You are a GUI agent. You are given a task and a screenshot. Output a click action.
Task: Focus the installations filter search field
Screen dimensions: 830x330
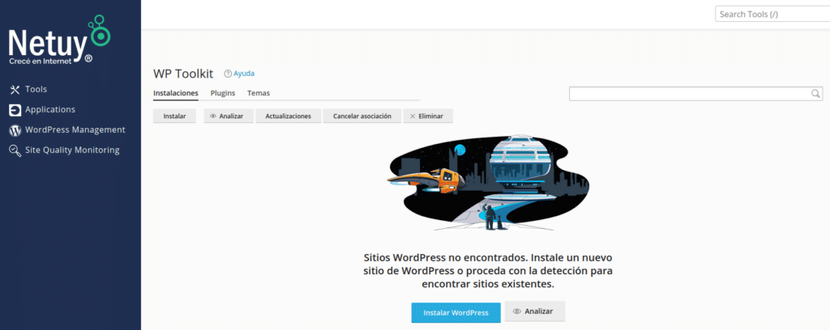tap(695, 94)
